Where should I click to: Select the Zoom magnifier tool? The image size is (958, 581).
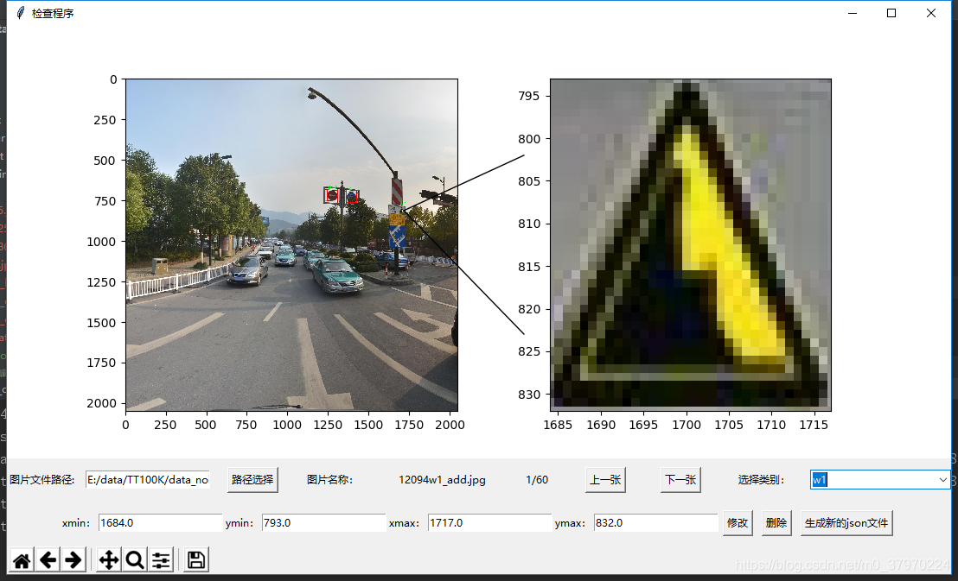[134, 559]
